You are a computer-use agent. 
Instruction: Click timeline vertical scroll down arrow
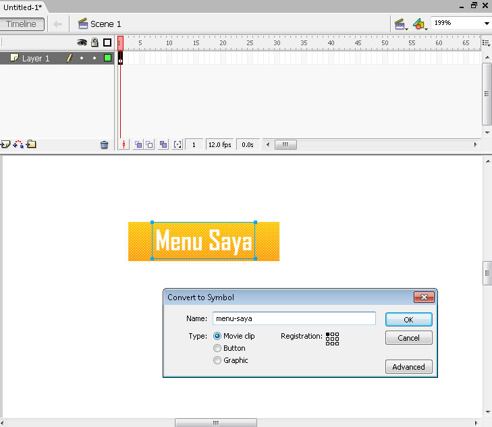pyautogui.click(x=487, y=133)
